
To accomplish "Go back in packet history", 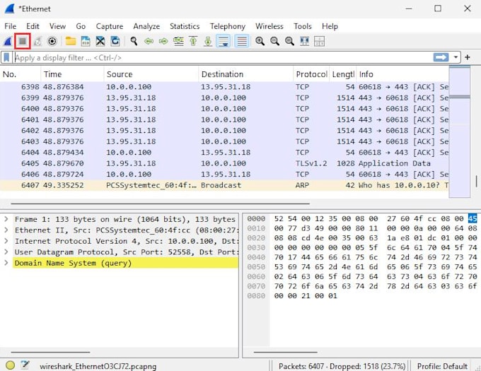I will (149, 41).
